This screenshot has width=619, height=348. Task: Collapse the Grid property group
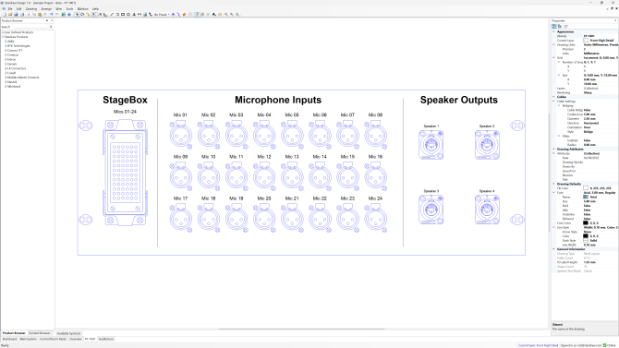553,57
